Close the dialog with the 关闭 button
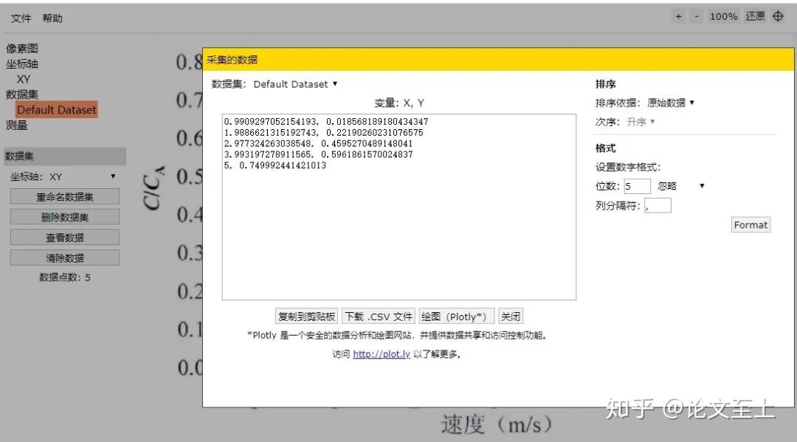This screenshot has height=442, width=797. [x=510, y=316]
